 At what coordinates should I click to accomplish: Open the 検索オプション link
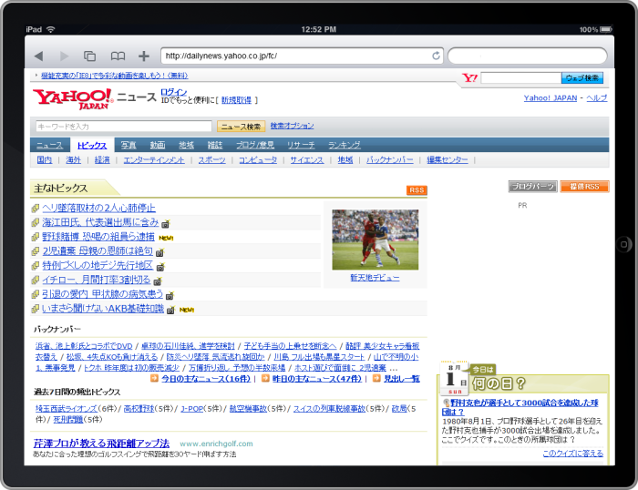[x=293, y=126]
